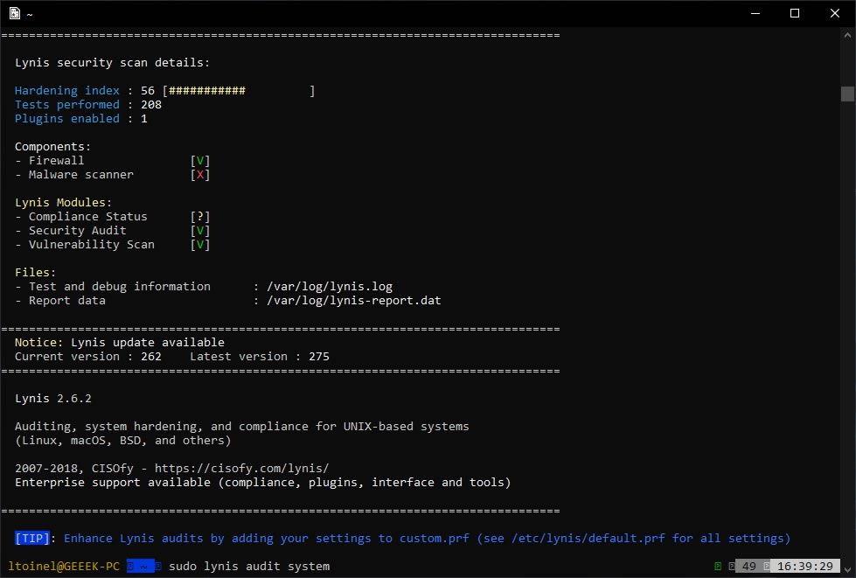The height and width of the screenshot is (578, 856).
Task: Click the 'Lynis security scan details:' heading
Action: 112,62
